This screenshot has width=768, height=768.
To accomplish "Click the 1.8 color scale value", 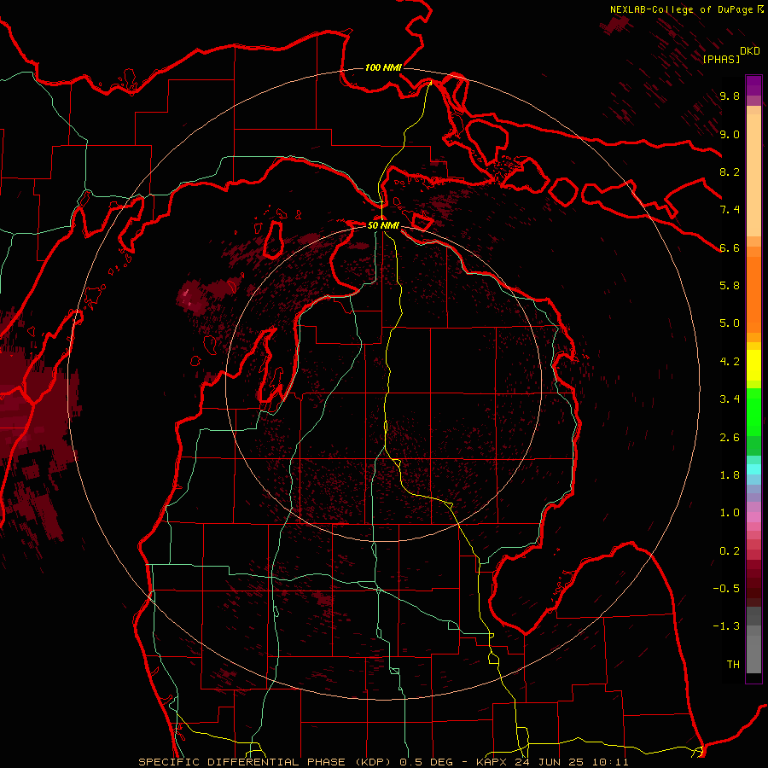I will point(730,474).
